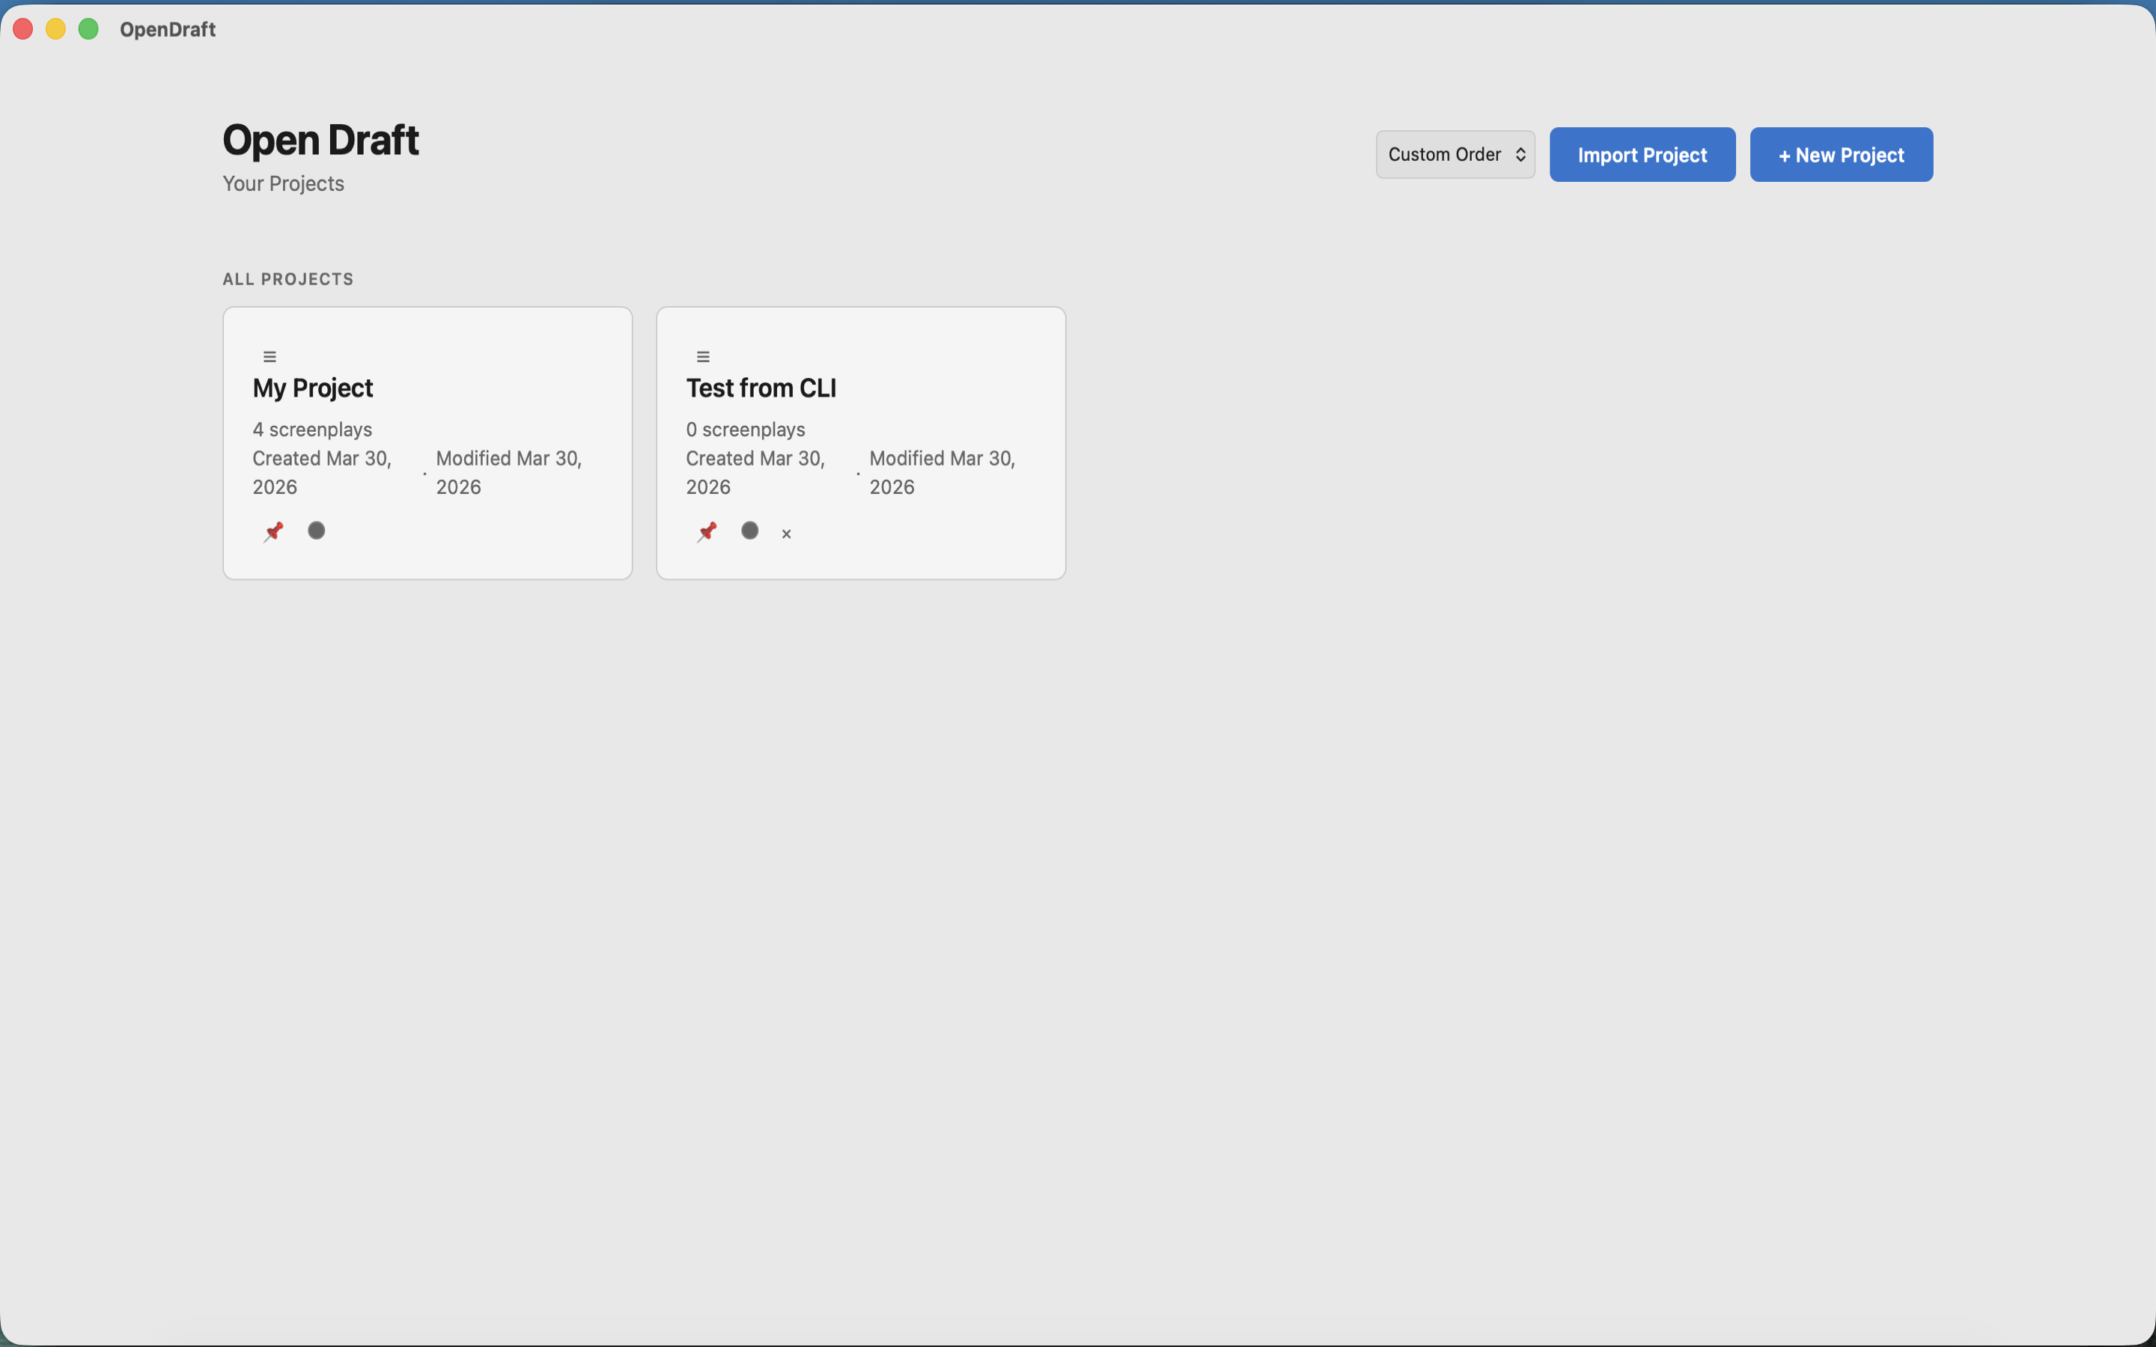Click the OpenDraft menu bar title

click(x=168, y=29)
